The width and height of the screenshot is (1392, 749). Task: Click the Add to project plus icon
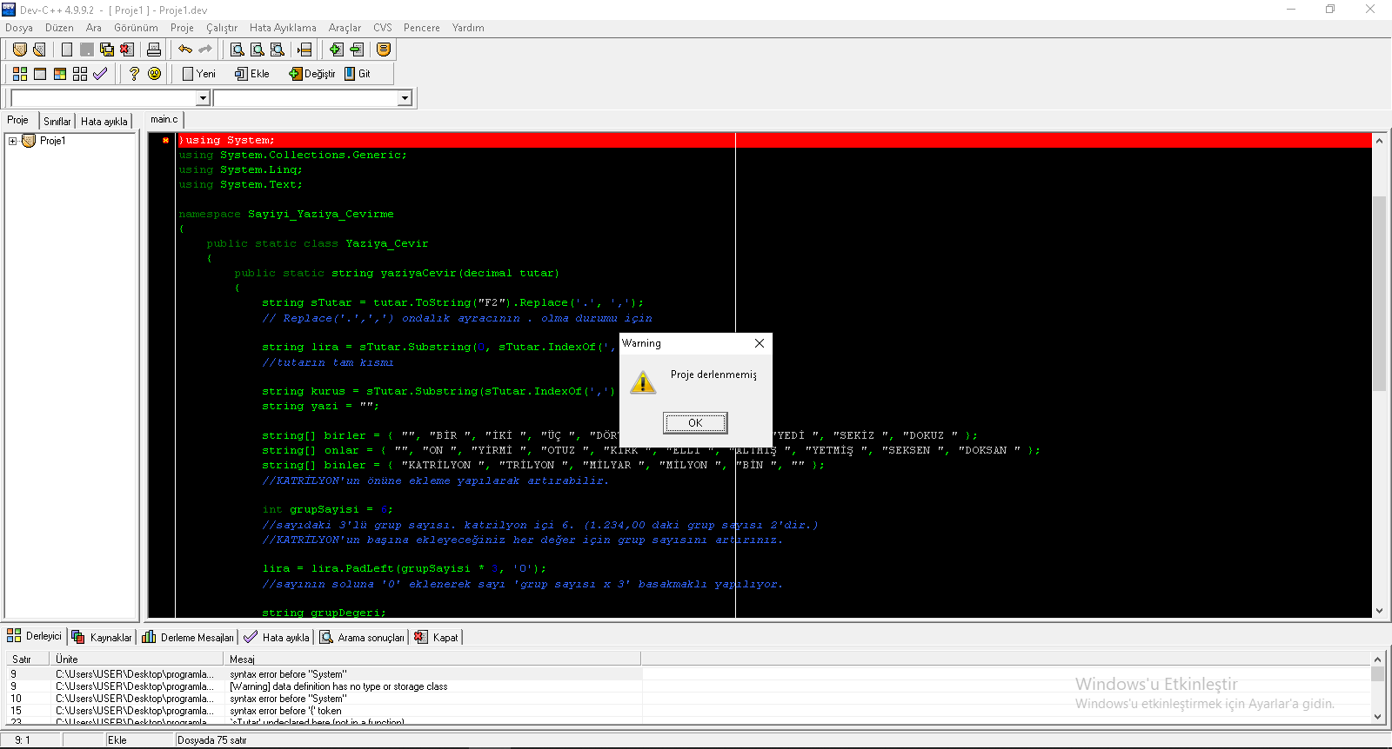336,50
